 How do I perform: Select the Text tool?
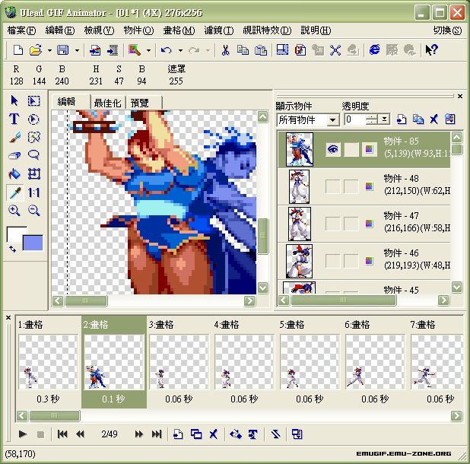coord(14,119)
